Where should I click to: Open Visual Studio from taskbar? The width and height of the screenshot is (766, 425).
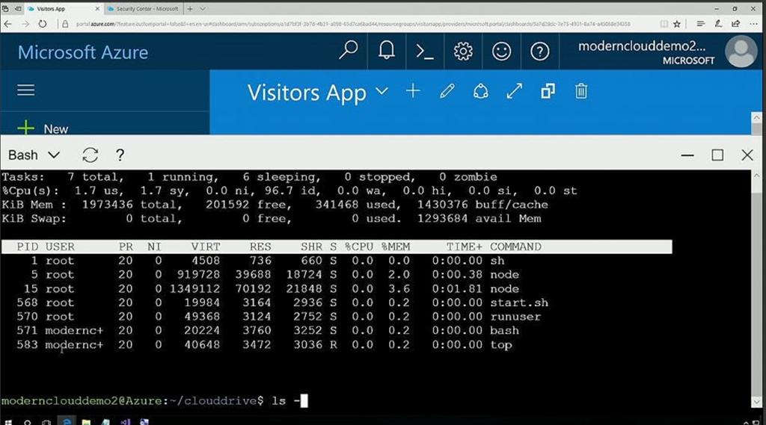pyautogui.click(x=125, y=422)
